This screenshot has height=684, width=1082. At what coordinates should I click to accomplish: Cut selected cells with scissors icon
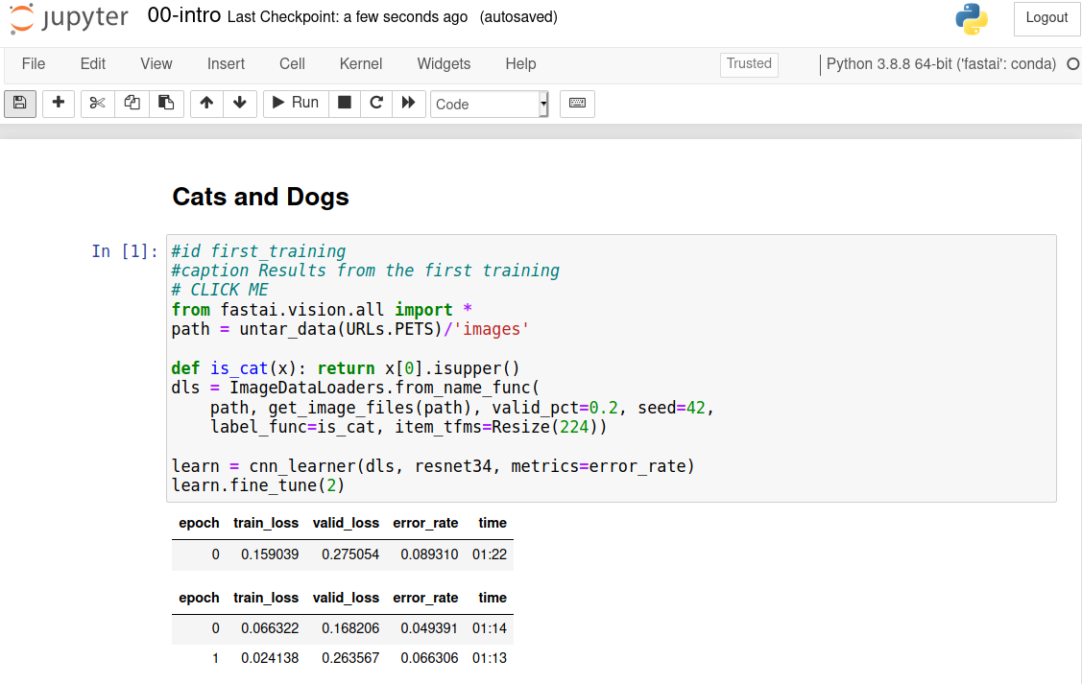pos(97,103)
